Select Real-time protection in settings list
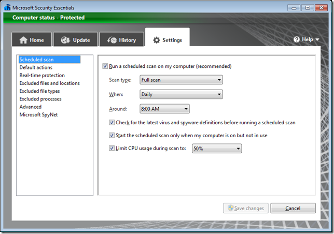The width and height of the screenshot is (334, 234). (x=42, y=76)
